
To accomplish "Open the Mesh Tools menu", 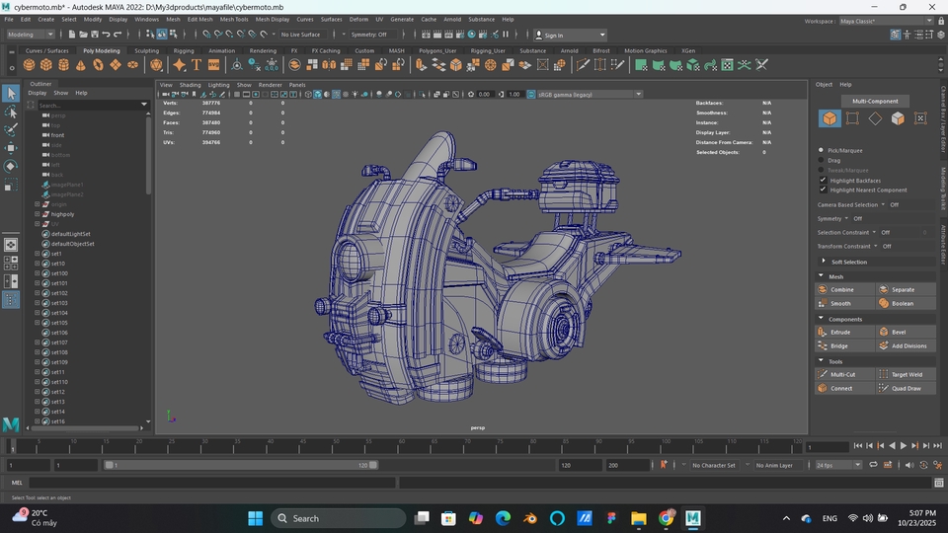I will click(x=234, y=20).
